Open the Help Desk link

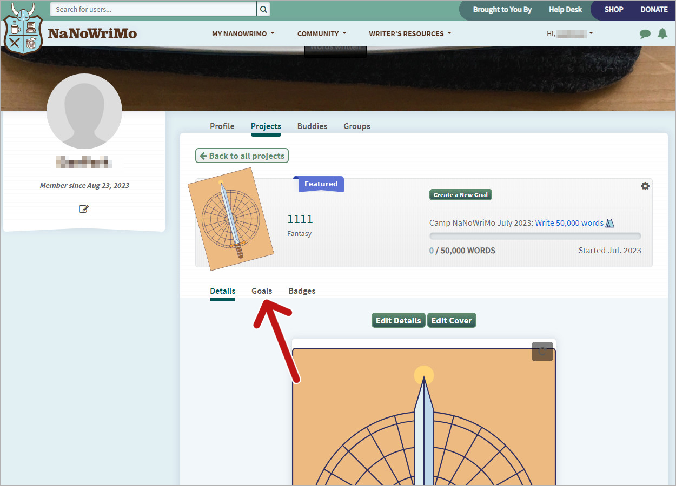(x=565, y=10)
